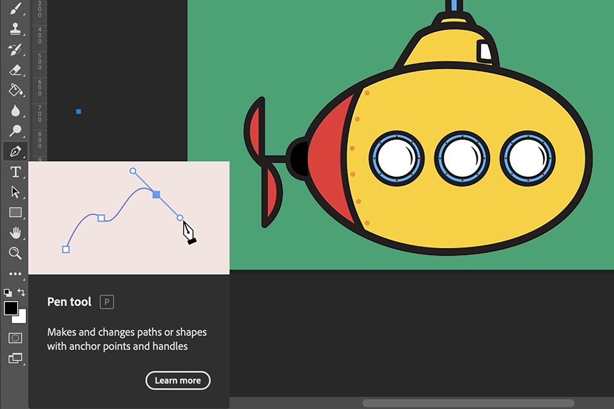Viewport: 614px width, 409px height.
Task: Select the Brush tool
Action: tap(15, 8)
